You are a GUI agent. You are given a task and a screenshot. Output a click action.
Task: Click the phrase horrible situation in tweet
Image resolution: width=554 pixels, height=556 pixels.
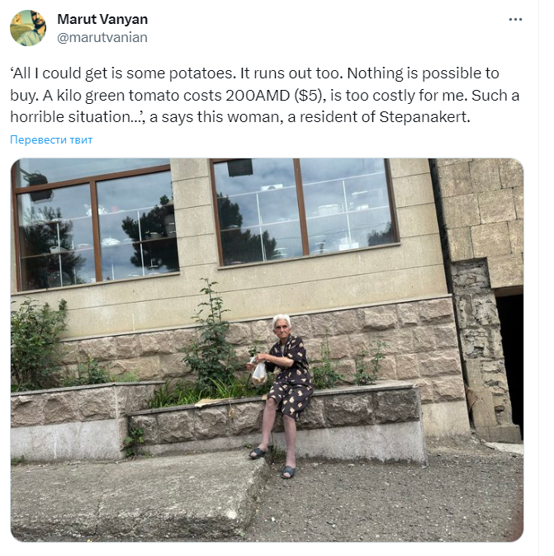[x=75, y=116]
